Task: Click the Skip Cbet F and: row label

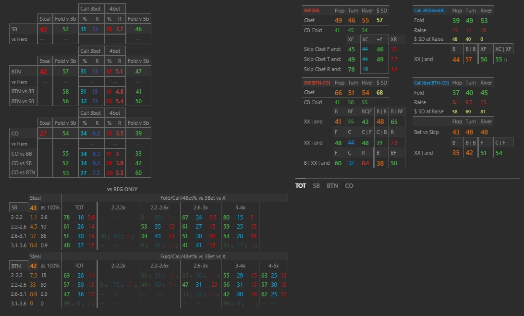Action: tap(322, 49)
